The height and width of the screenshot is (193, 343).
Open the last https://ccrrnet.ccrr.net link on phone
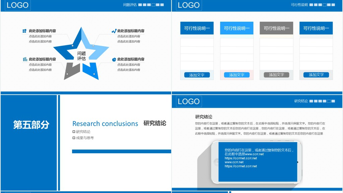coord(241,166)
